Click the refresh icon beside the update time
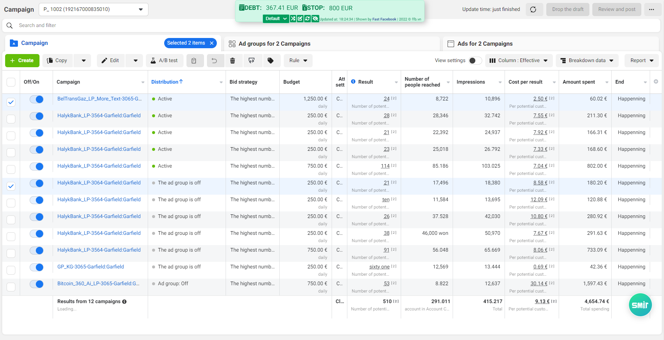 coord(533,9)
